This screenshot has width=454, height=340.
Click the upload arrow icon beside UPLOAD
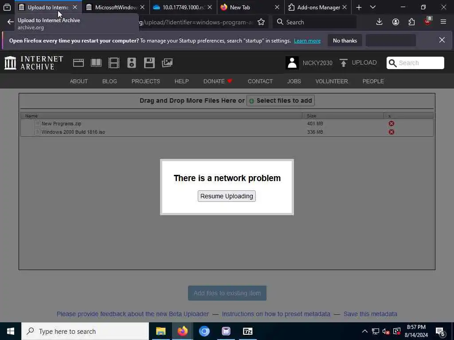tap(344, 63)
